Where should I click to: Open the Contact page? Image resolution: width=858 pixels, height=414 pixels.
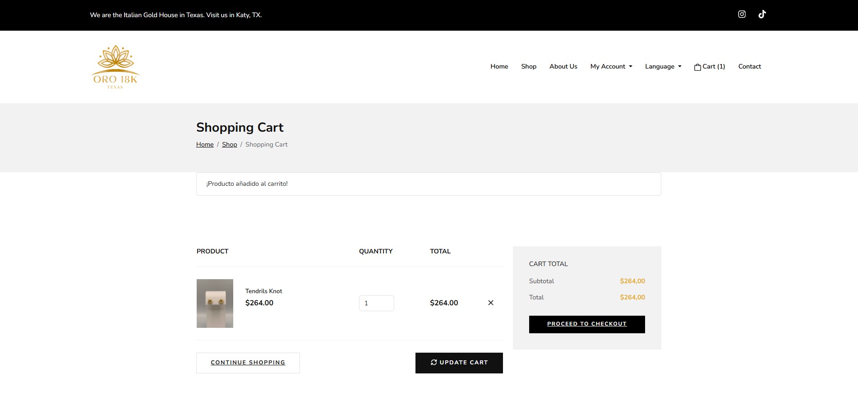click(x=750, y=66)
